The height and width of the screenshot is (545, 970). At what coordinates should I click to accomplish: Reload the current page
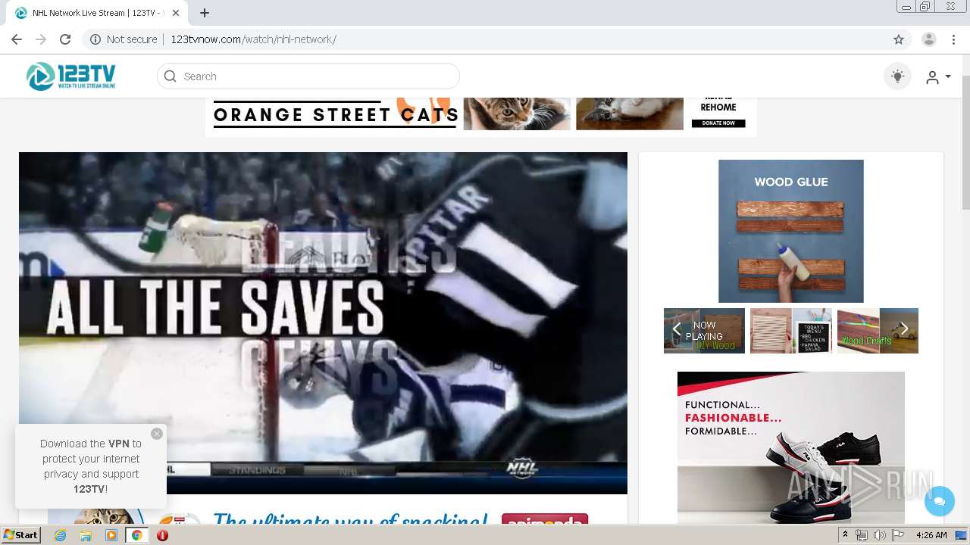tap(65, 39)
